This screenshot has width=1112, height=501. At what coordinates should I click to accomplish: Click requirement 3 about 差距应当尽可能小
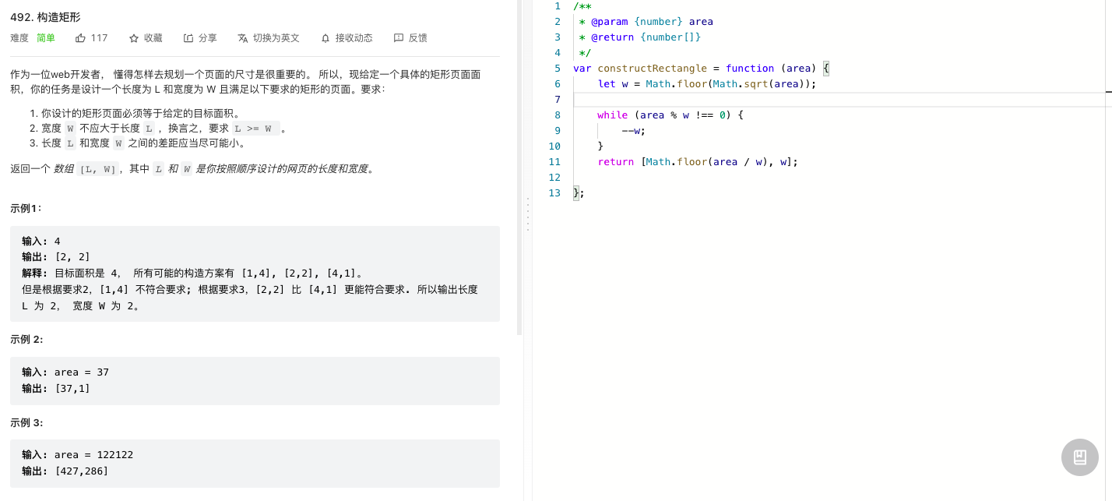[x=144, y=143]
